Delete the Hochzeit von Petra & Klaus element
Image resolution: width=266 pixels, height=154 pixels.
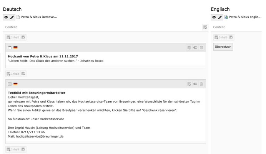[x=201, y=48]
